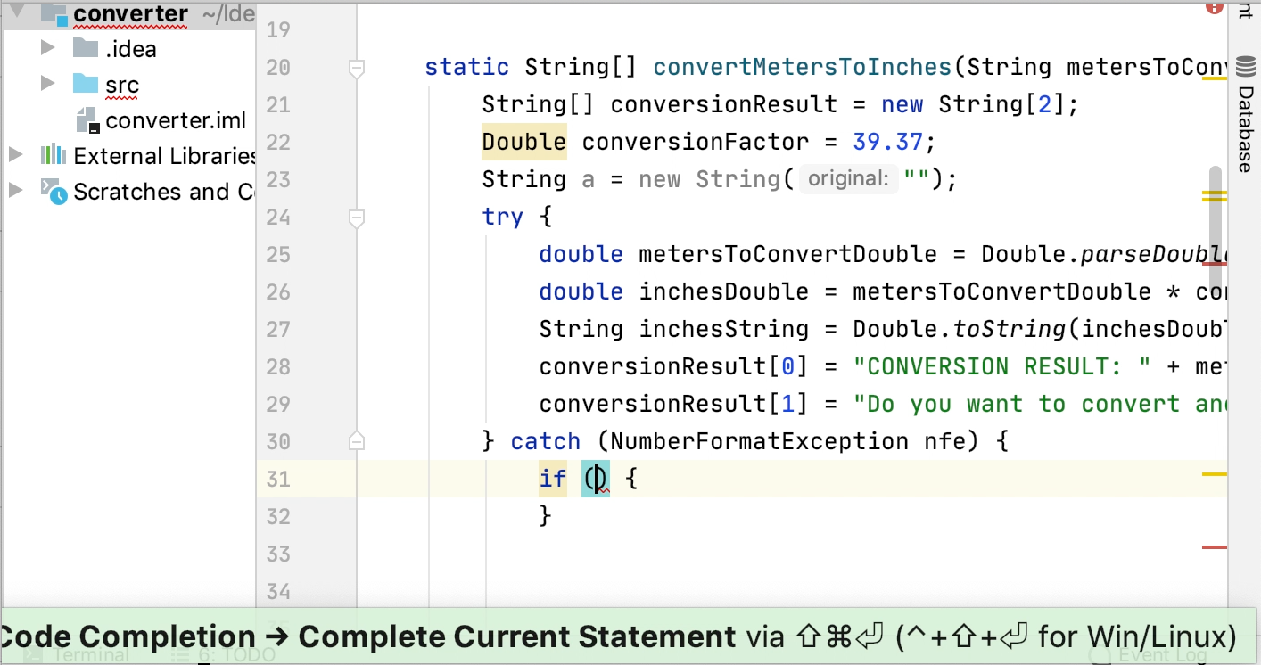Fold the method at line 20
The width and height of the screenshot is (1261, 665).
(x=357, y=68)
